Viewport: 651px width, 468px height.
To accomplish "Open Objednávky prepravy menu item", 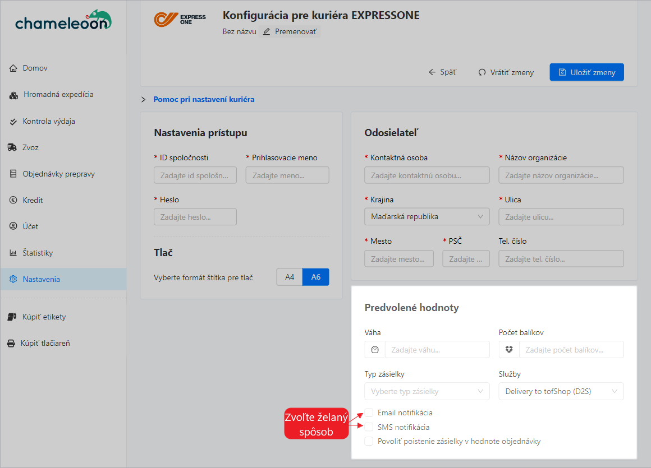I will click(x=58, y=174).
